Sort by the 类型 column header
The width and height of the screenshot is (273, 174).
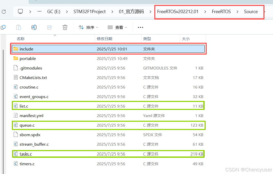147,39
